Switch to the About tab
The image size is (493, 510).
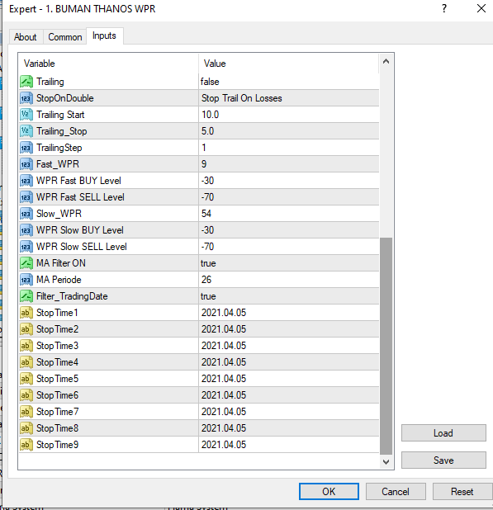click(26, 37)
